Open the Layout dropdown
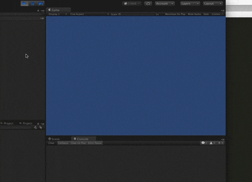Viewport: 252px width, 182px height. coord(213,4)
